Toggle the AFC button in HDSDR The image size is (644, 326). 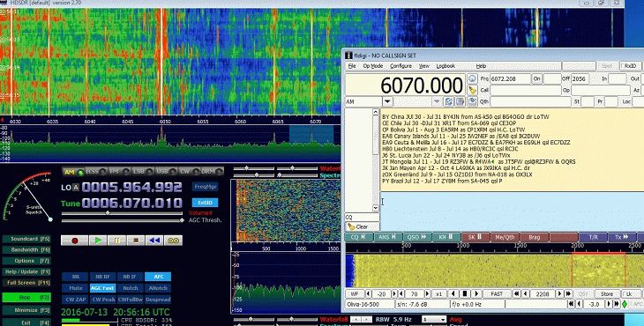[158, 277]
